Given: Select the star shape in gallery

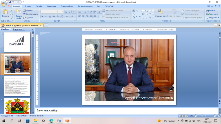Looking at the screenshot, I should click(150, 17).
